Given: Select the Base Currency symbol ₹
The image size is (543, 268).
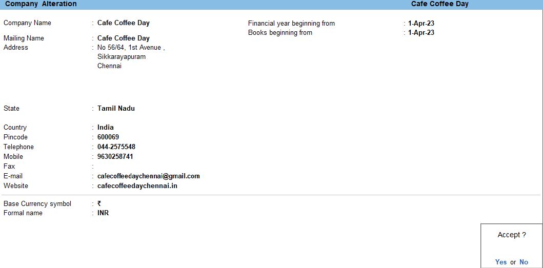Looking at the screenshot, I should pyautogui.click(x=99, y=203).
